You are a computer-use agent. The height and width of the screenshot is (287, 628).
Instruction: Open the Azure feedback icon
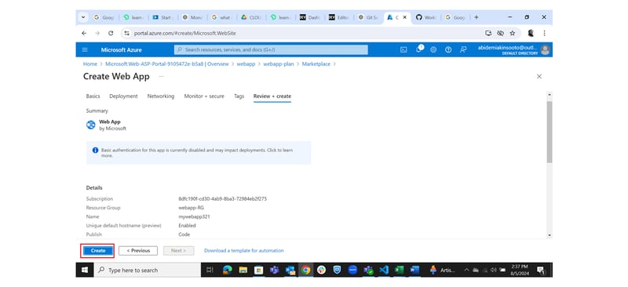click(x=463, y=49)
